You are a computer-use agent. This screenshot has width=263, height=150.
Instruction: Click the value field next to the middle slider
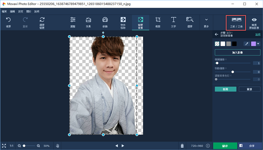tap(257, 72)
